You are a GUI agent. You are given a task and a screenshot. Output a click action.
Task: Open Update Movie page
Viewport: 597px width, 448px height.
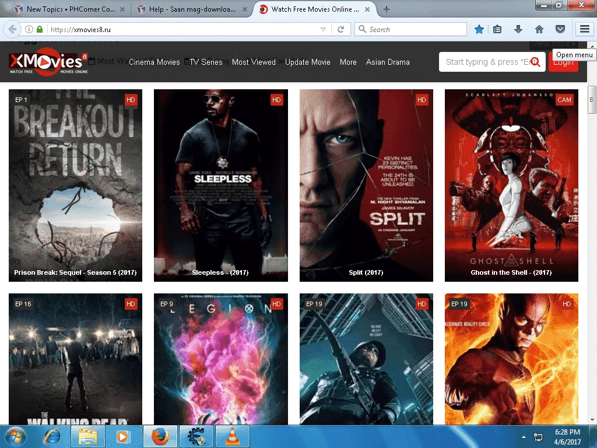[x=308, y=62]
